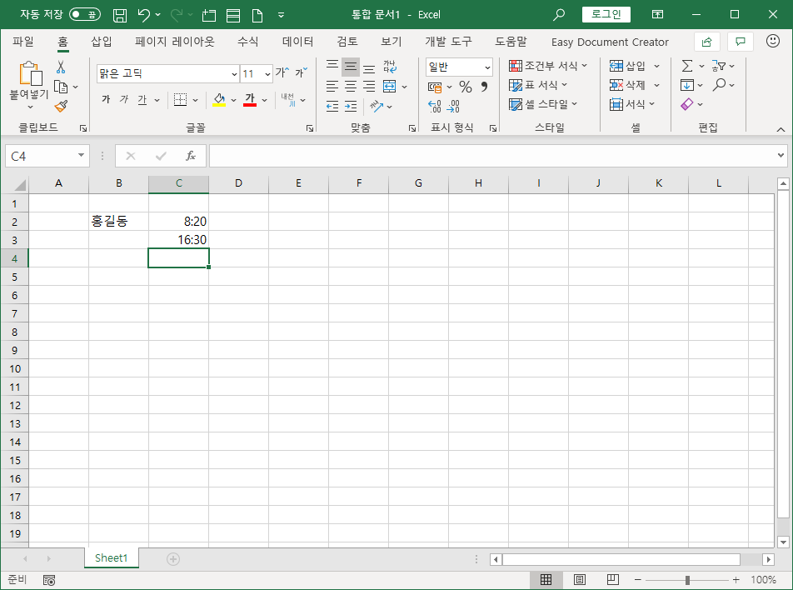Apply the yellow fill color
Screen dimensions: 793x590
pyautogui.click(x=219, y=100)
